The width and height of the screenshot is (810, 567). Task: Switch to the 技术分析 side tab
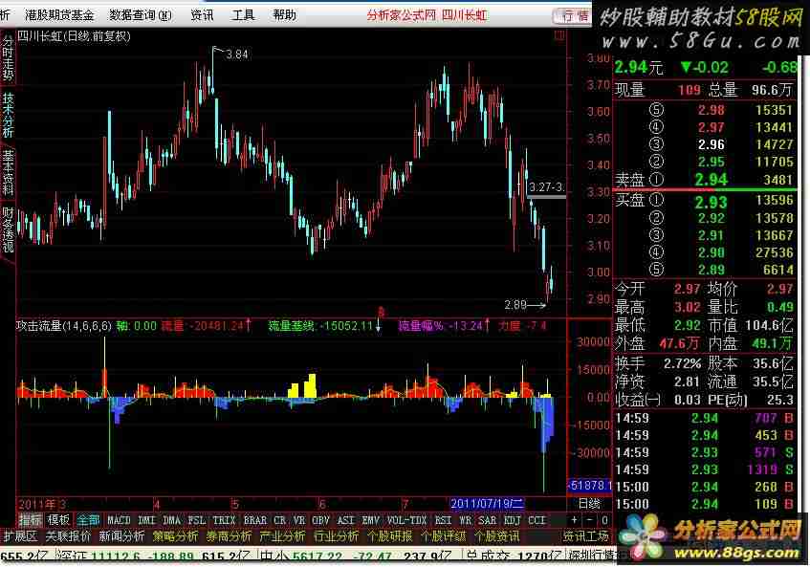(x=8, y=115)
